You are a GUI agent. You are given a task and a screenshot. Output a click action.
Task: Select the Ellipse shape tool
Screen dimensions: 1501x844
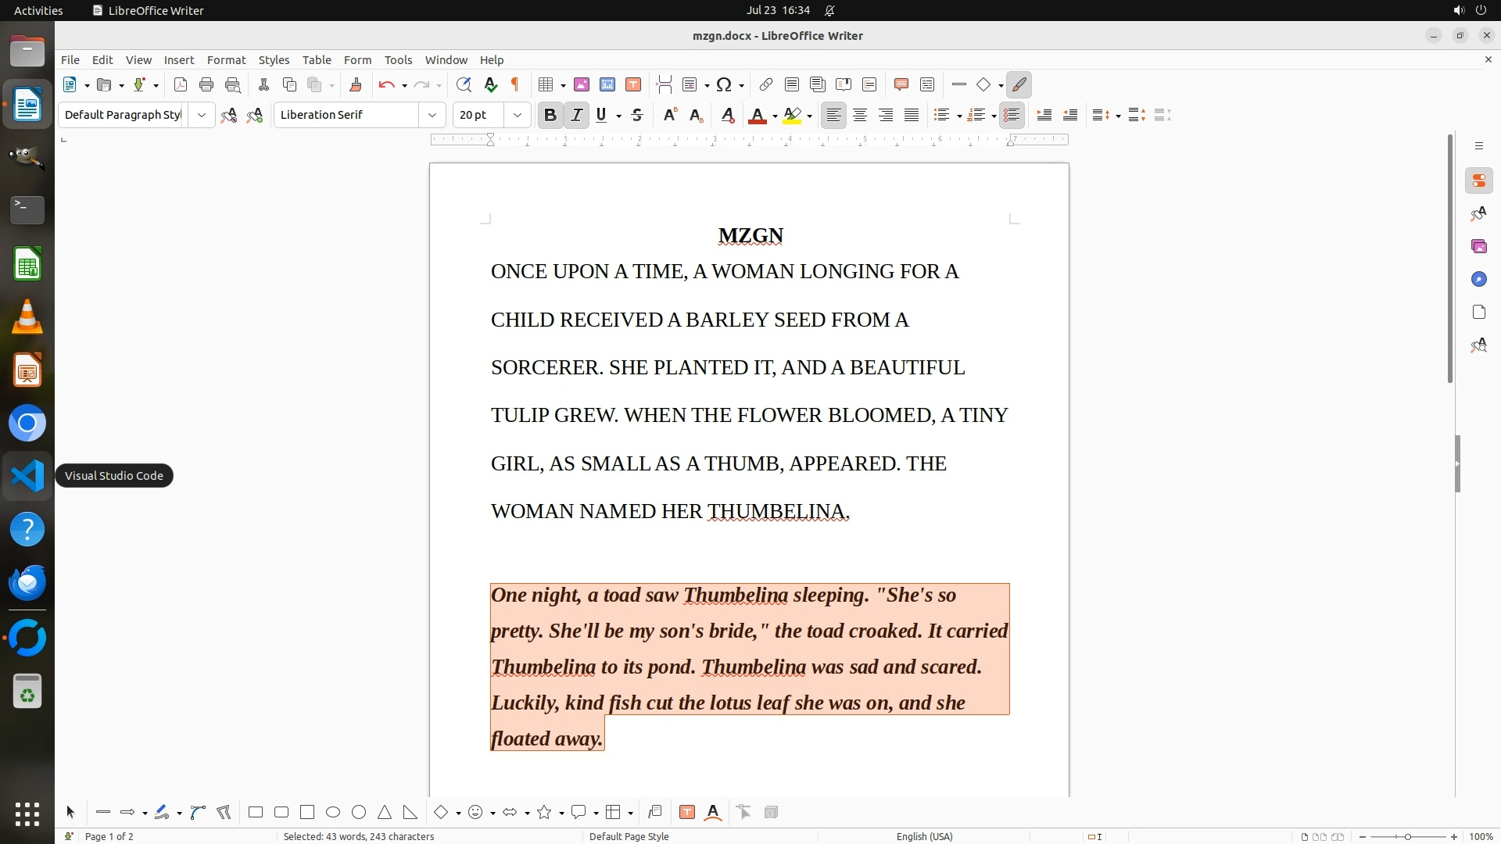click(x=333, y=812)
